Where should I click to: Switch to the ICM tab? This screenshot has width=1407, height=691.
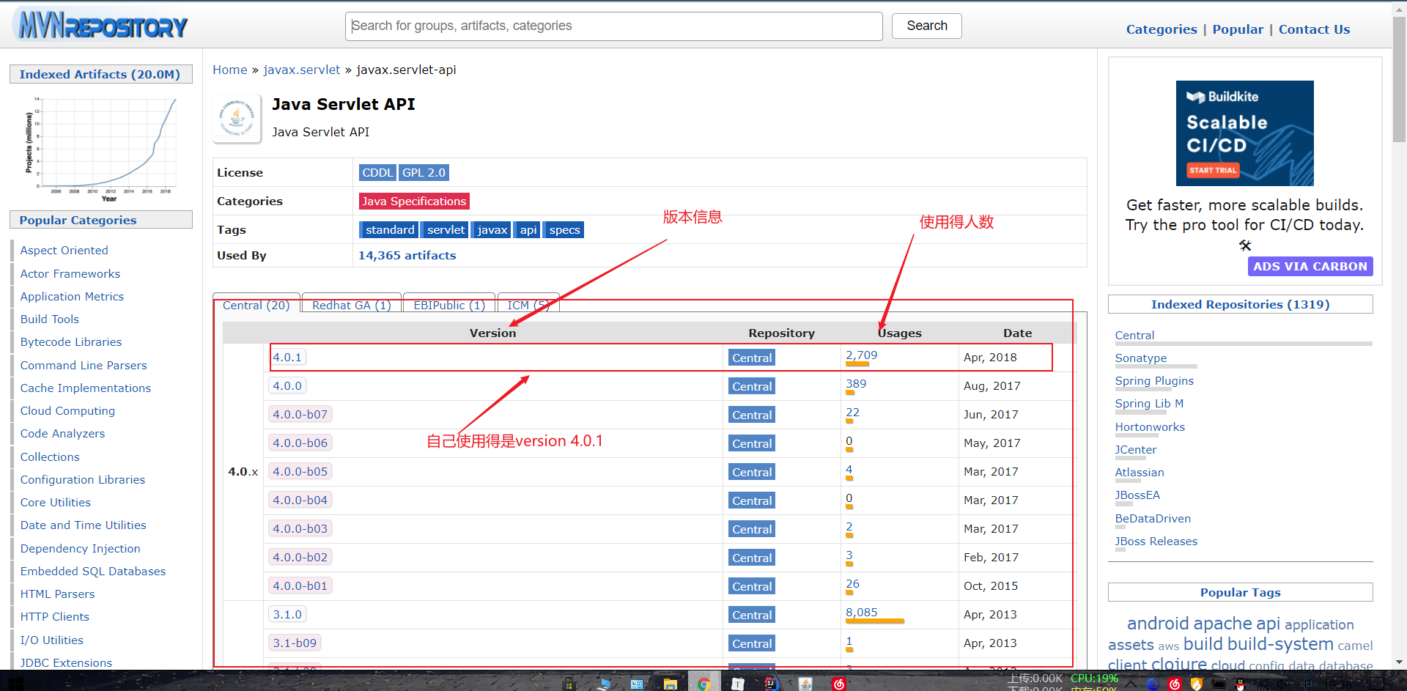coord(528,305)
